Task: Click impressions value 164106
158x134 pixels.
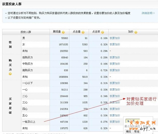Action: click(64, 64)
